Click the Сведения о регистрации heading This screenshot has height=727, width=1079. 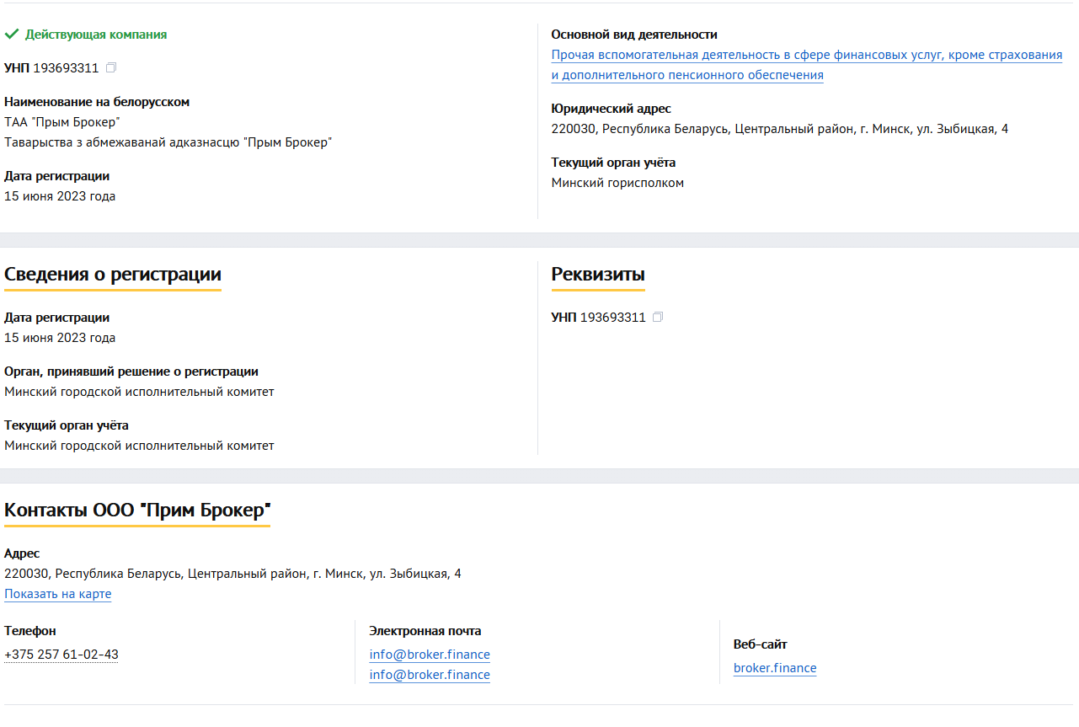(x=112, y=275)
